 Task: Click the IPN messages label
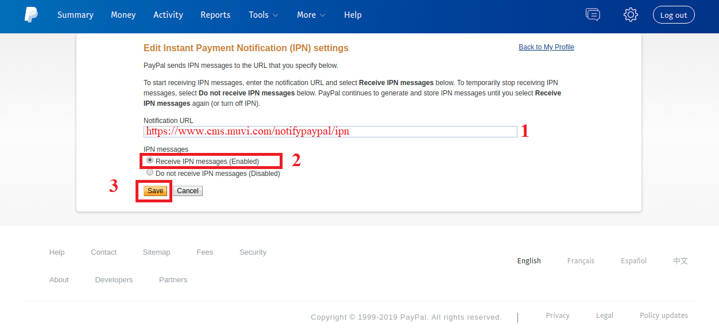166,149
